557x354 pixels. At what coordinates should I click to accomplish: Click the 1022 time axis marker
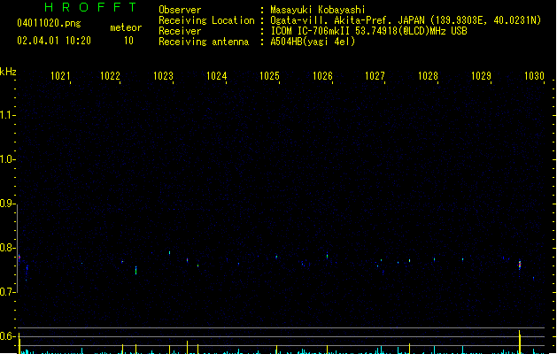coord(110,76)
